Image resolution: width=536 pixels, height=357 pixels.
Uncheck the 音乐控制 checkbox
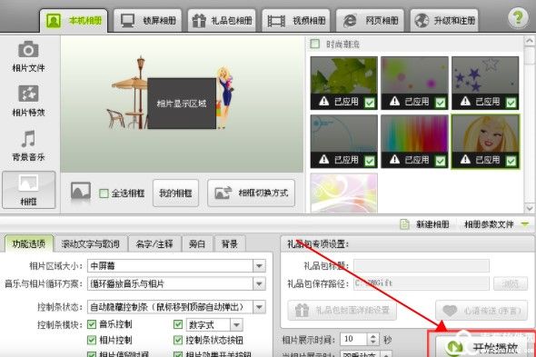click(92, 323)
